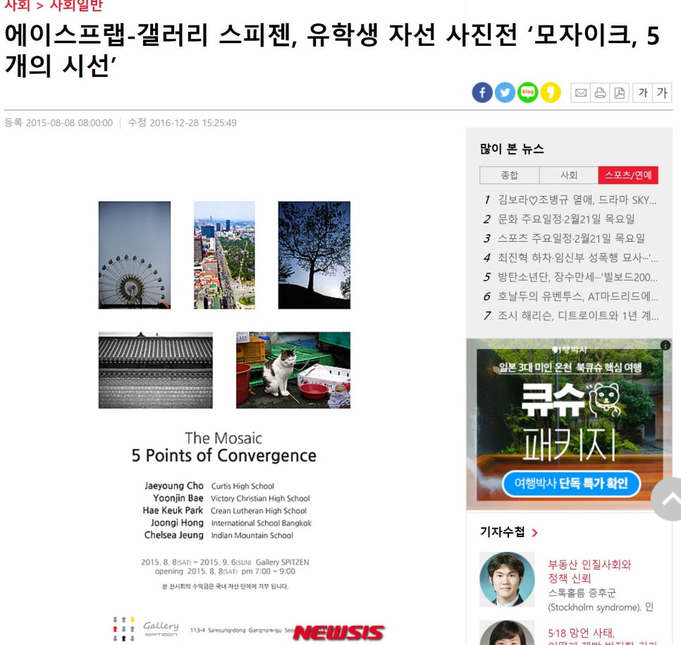Click the Ferris wheel photo in poster
Image resolution: width=681 pixels, height=645 pixels.
pos(135,255)
